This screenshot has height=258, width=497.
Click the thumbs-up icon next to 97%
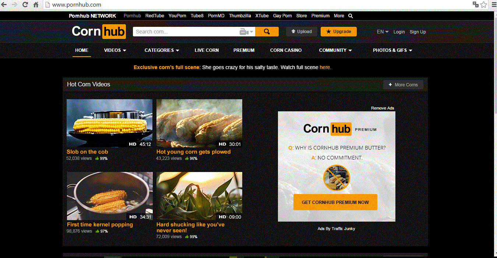coord(98,231)
